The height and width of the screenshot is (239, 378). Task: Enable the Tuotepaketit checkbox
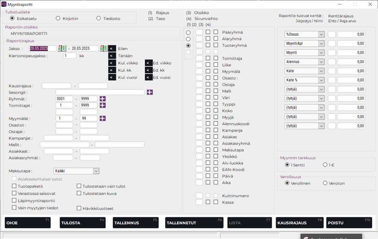(x=14, y=186)
